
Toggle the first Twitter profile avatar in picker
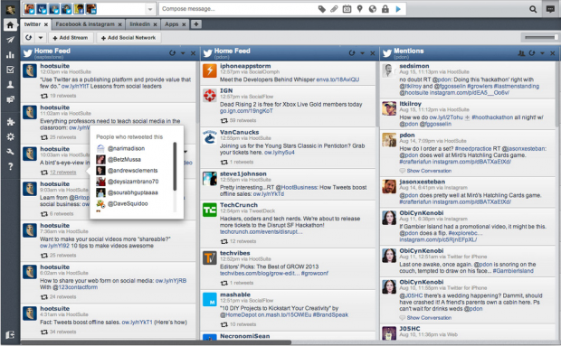click(29, 9)
